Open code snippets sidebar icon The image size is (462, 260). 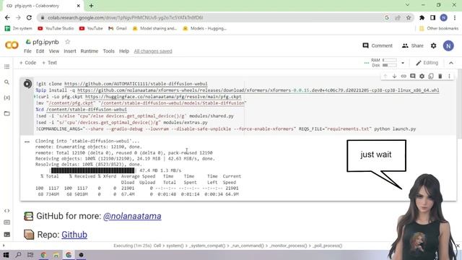click(6, 211)
